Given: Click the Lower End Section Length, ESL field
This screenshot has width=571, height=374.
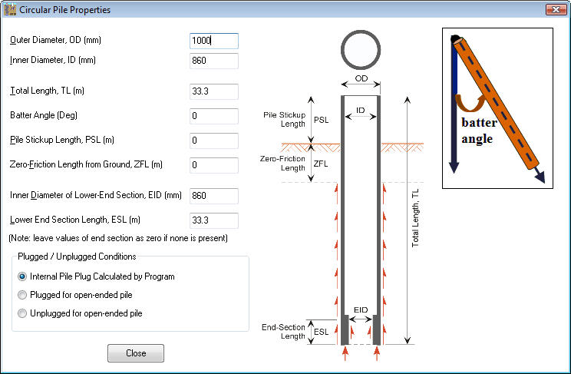Looking at the screenshot, I should coord(213,220).
